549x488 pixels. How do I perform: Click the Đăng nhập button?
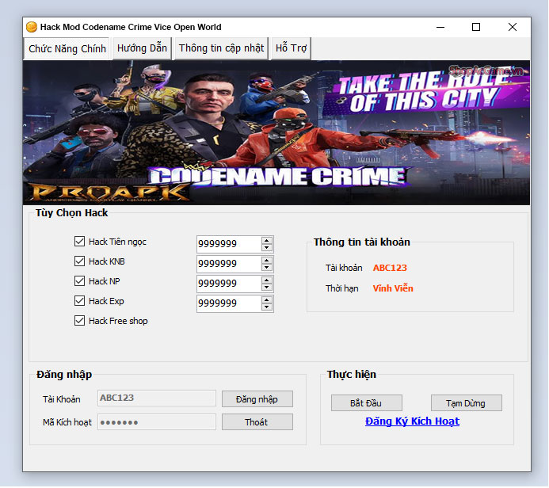pos(257,399)
